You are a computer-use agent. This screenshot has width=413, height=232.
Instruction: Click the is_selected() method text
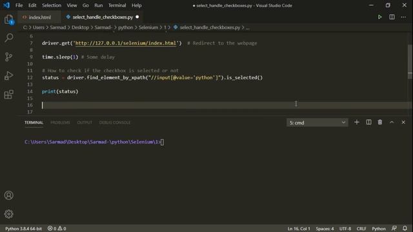point(245,77)
